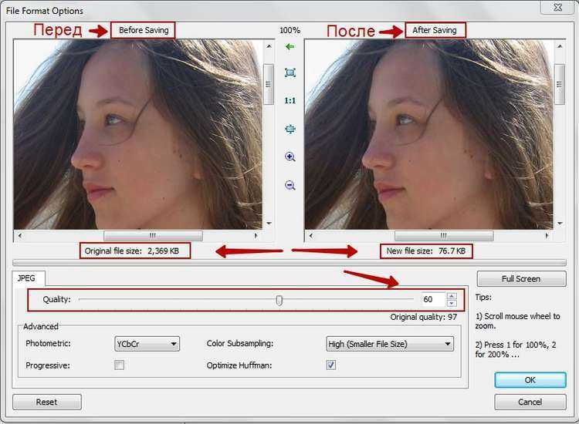This screenshot has width=579, height=424.
Task: Increase Quality with the up spinner arrow
Action: 452,296
